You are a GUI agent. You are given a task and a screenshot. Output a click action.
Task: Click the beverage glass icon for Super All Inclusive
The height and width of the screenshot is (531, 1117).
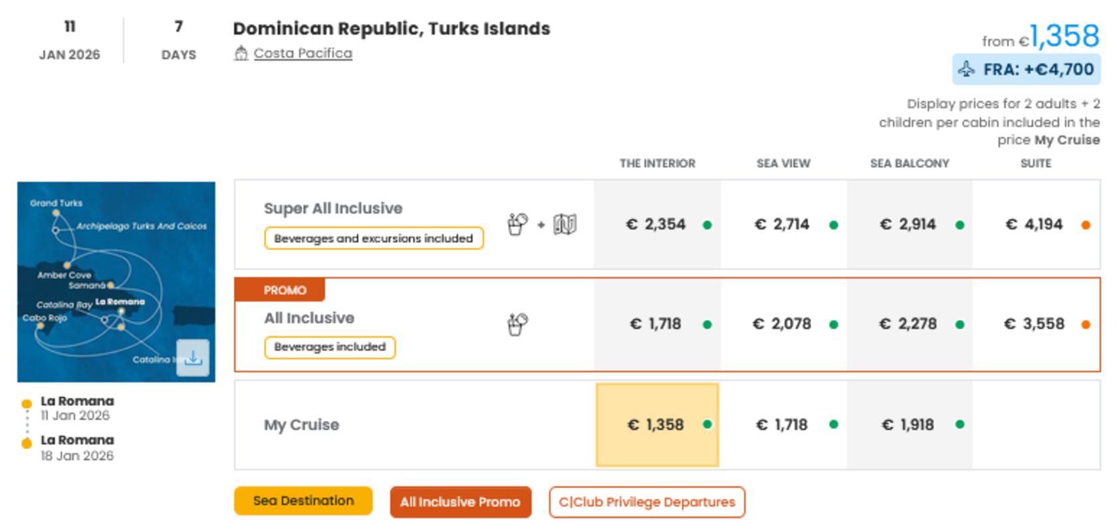point(517,224)
